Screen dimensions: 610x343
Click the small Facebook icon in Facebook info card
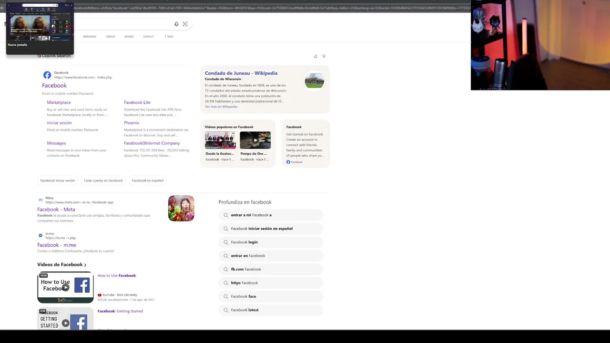(x=288, y=162)
